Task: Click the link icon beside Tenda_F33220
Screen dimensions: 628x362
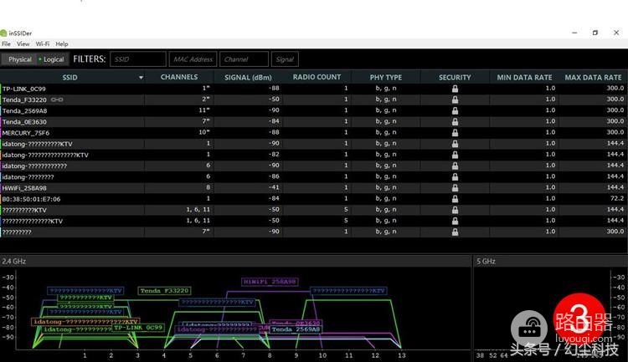Action: (57, 99)
